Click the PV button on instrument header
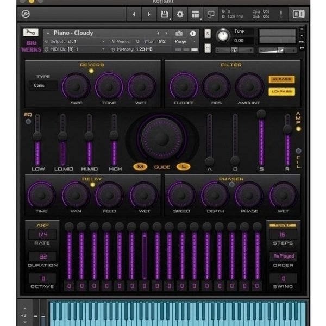This screenshot has height=326, width=326. click(302, 48)
